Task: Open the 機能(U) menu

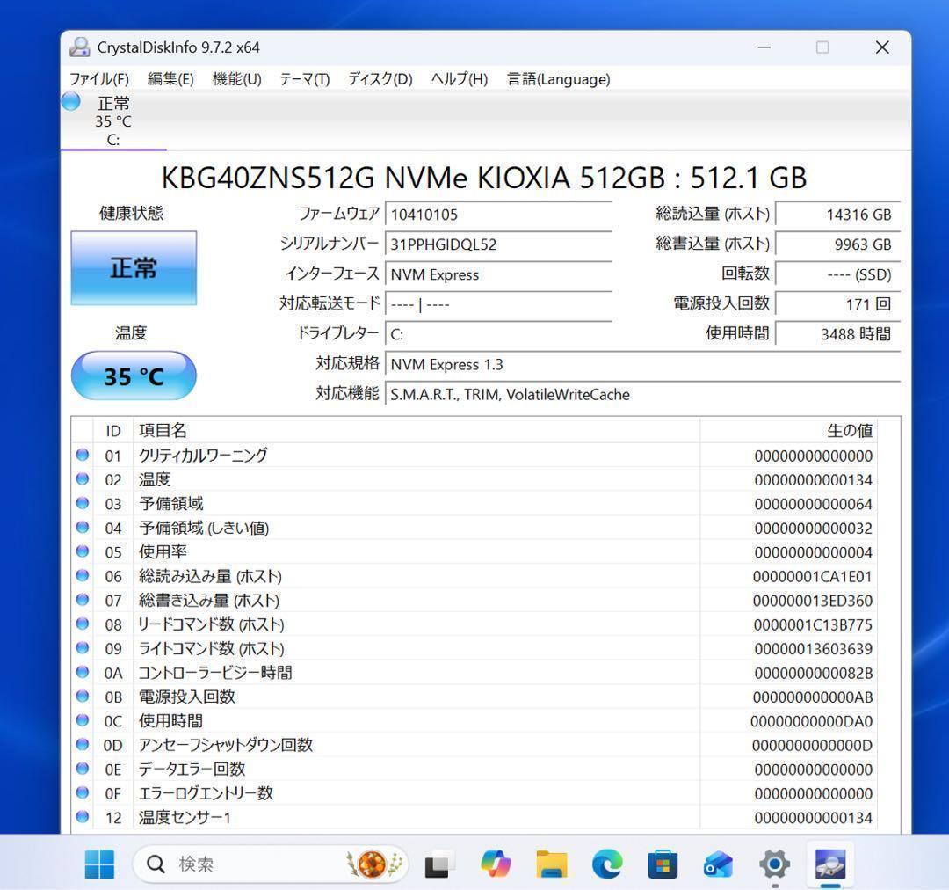Action: tap(235, 79)
